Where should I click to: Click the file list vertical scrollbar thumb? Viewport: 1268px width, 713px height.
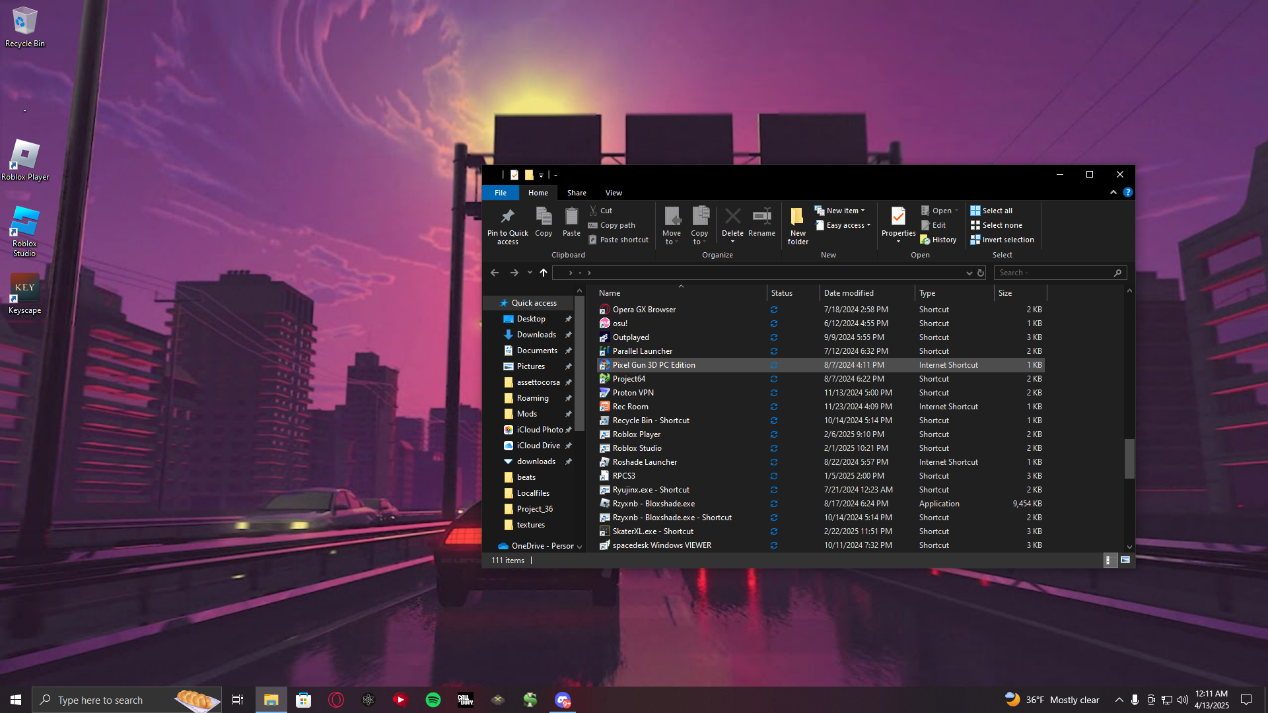1129,458
